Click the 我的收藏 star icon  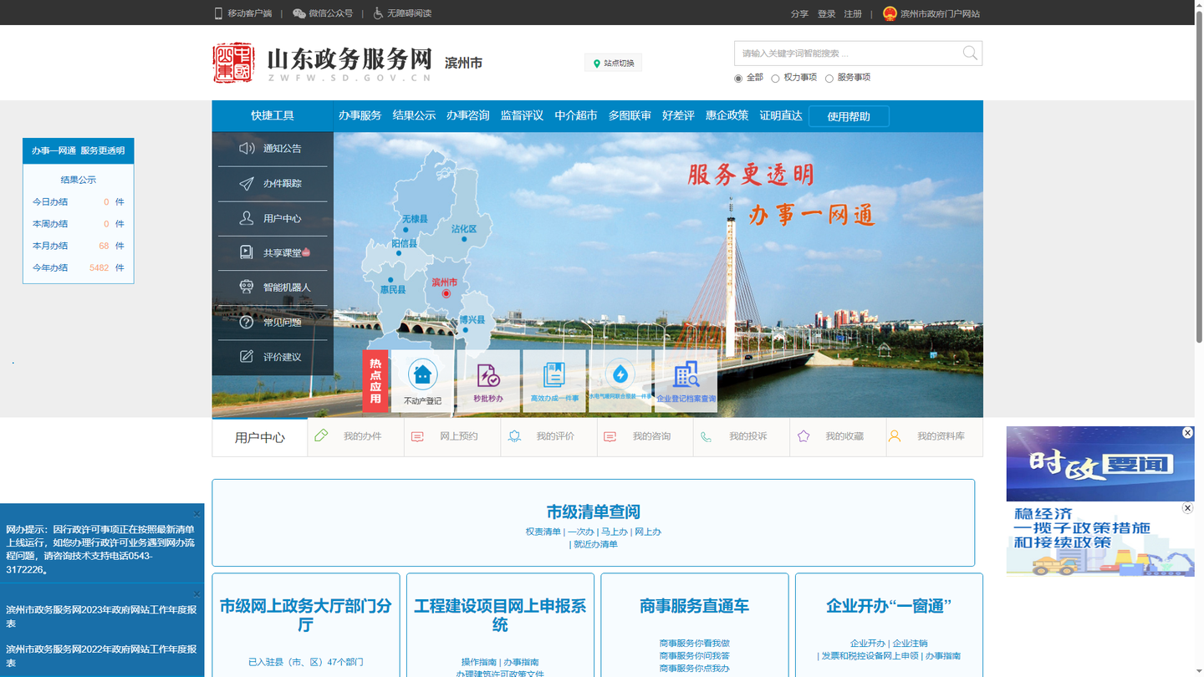pos(804,435)
